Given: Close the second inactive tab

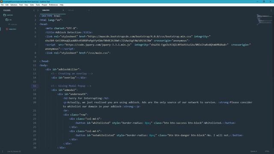Looking at the screenshot, I should 89,10.
